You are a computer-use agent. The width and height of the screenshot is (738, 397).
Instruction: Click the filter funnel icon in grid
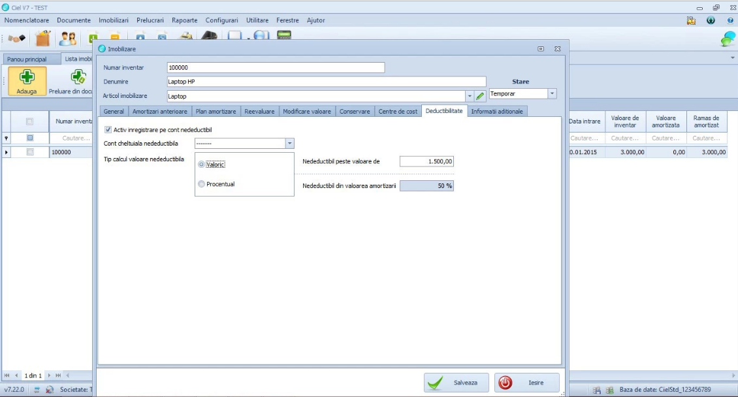(x=6, y=138)
